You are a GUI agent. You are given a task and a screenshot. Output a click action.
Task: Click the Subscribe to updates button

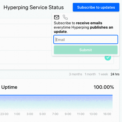click(96, 7)
